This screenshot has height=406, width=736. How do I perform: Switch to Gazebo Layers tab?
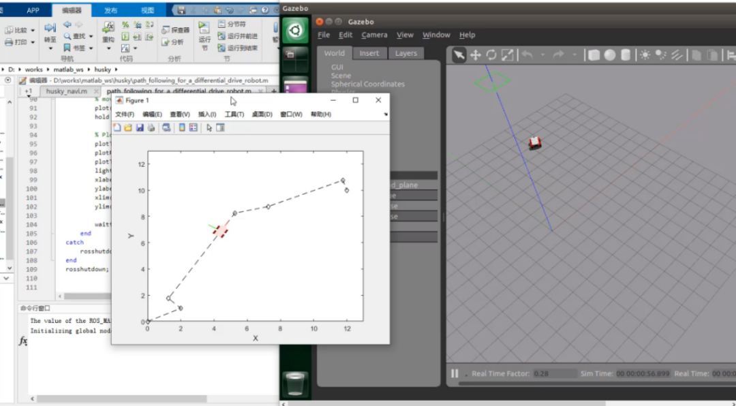click(406, 53)
